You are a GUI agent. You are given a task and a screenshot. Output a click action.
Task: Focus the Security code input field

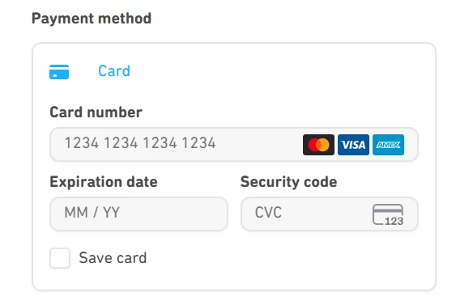coord(330,214)
